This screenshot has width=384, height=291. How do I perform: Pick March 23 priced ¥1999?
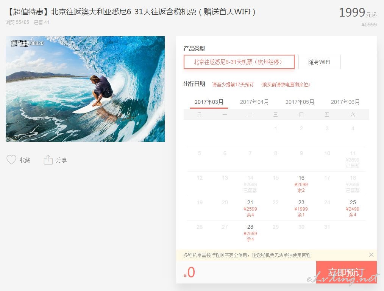click(301, 208)
